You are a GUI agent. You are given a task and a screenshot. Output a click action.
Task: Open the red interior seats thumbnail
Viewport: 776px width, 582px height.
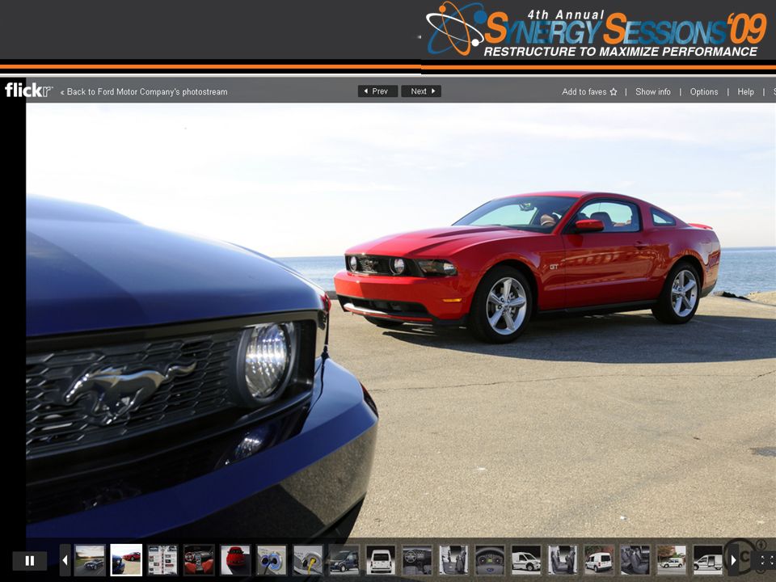(x=199, y=559)
